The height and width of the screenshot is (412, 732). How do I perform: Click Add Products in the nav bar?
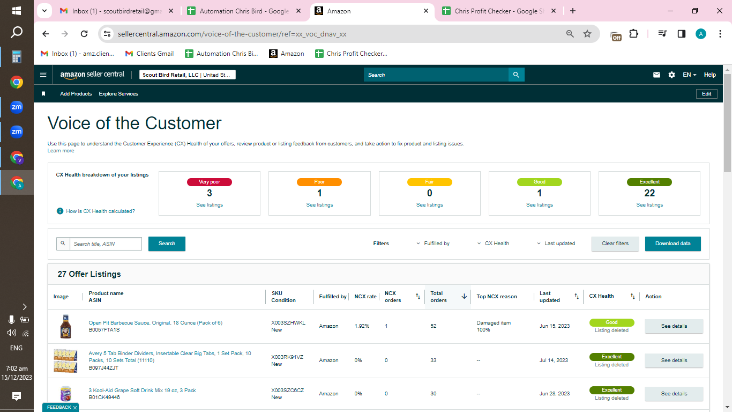click(76, 94)
